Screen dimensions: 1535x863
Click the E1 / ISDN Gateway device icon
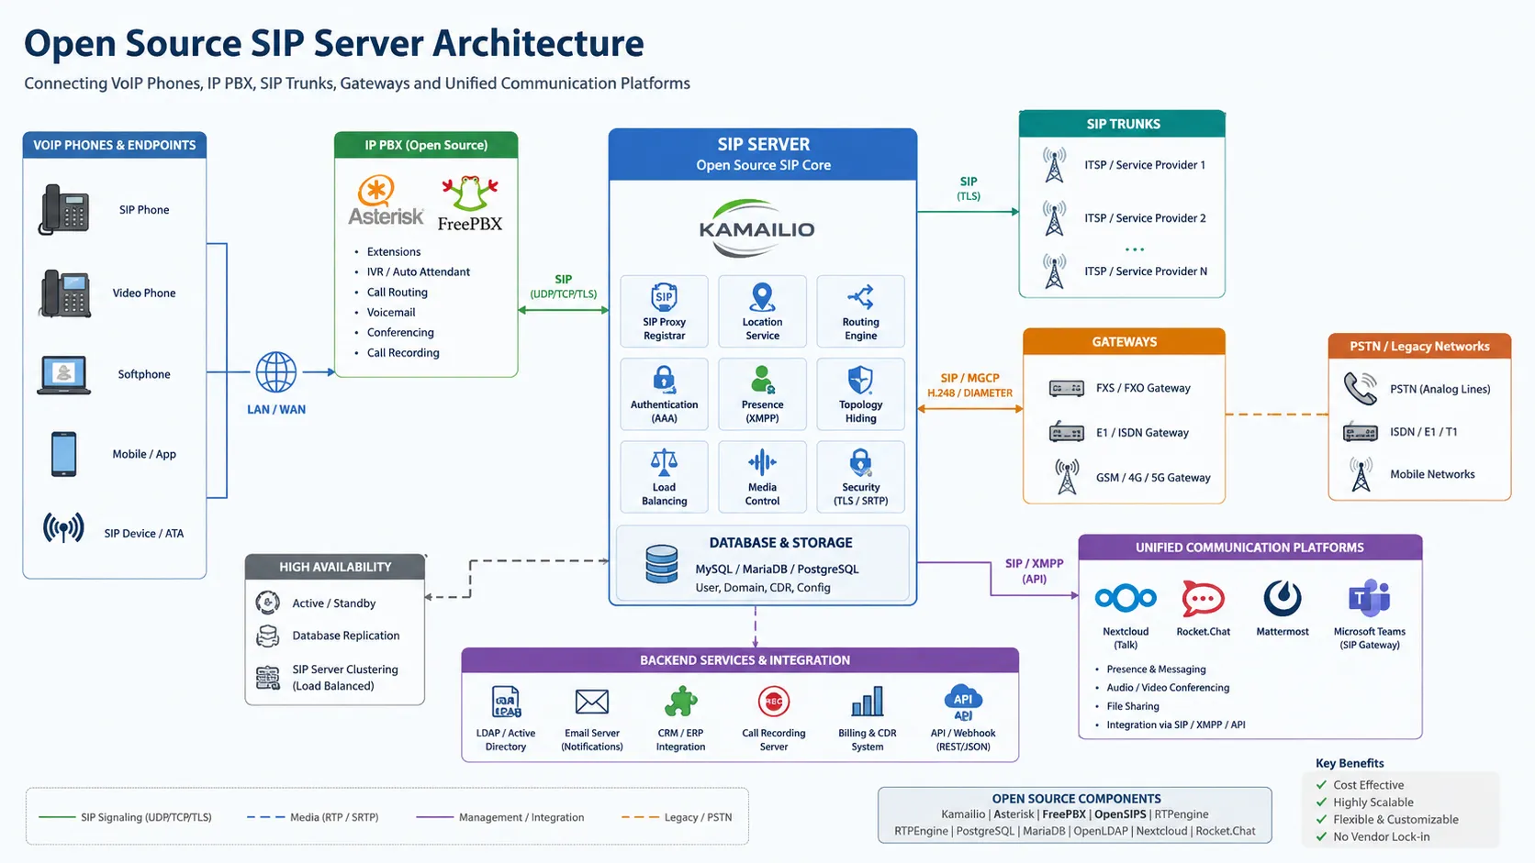click(1067, 432)
